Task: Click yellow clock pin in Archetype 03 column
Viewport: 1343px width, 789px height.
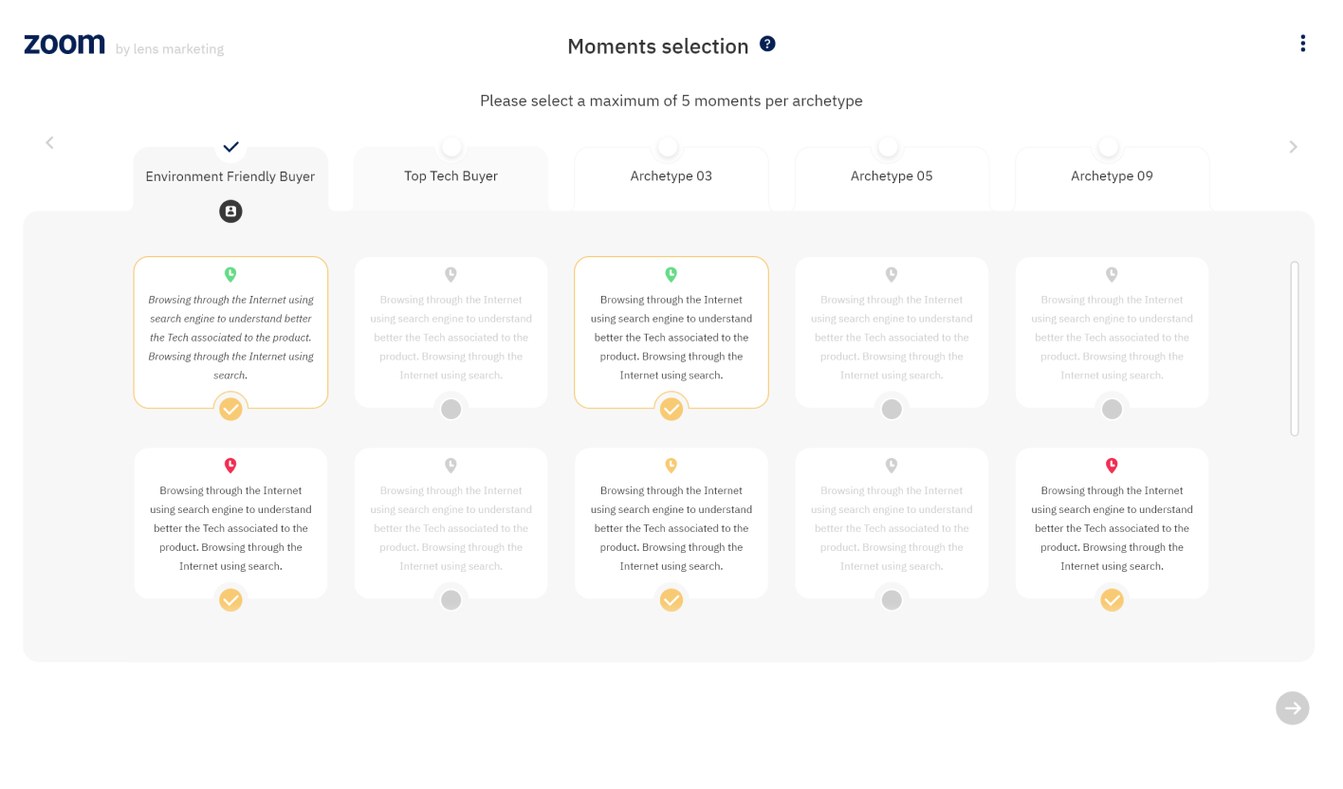Action: click(x=671, y=466)
